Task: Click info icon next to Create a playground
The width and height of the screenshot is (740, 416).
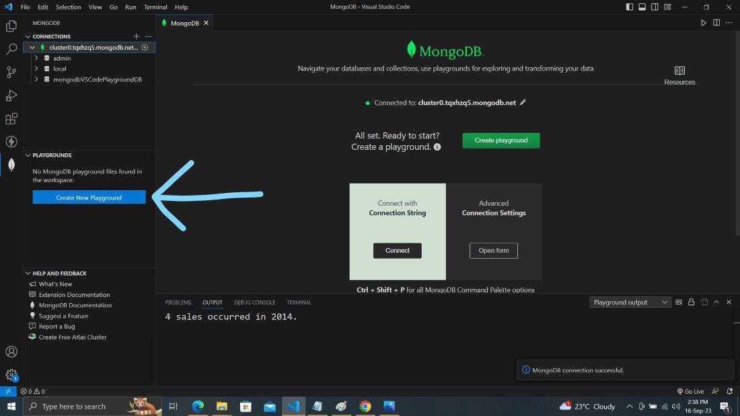Action: [x=437, y=147]
